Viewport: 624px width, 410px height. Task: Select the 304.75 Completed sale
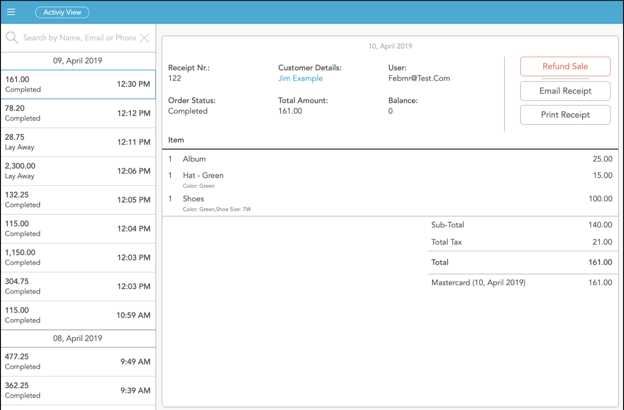point(78,286)
